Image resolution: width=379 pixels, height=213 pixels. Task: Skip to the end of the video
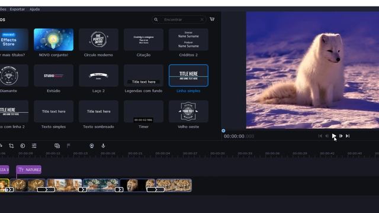coord(348,136)
